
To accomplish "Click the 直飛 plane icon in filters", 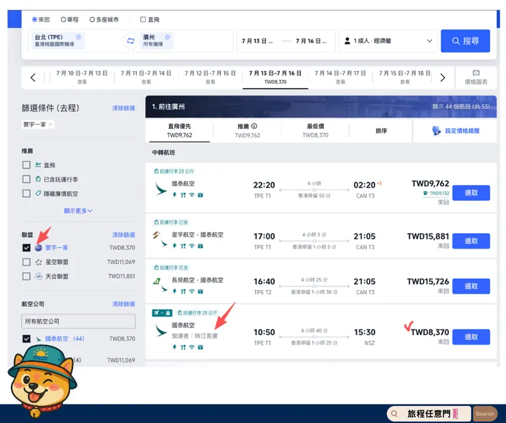I will (38, 165).
